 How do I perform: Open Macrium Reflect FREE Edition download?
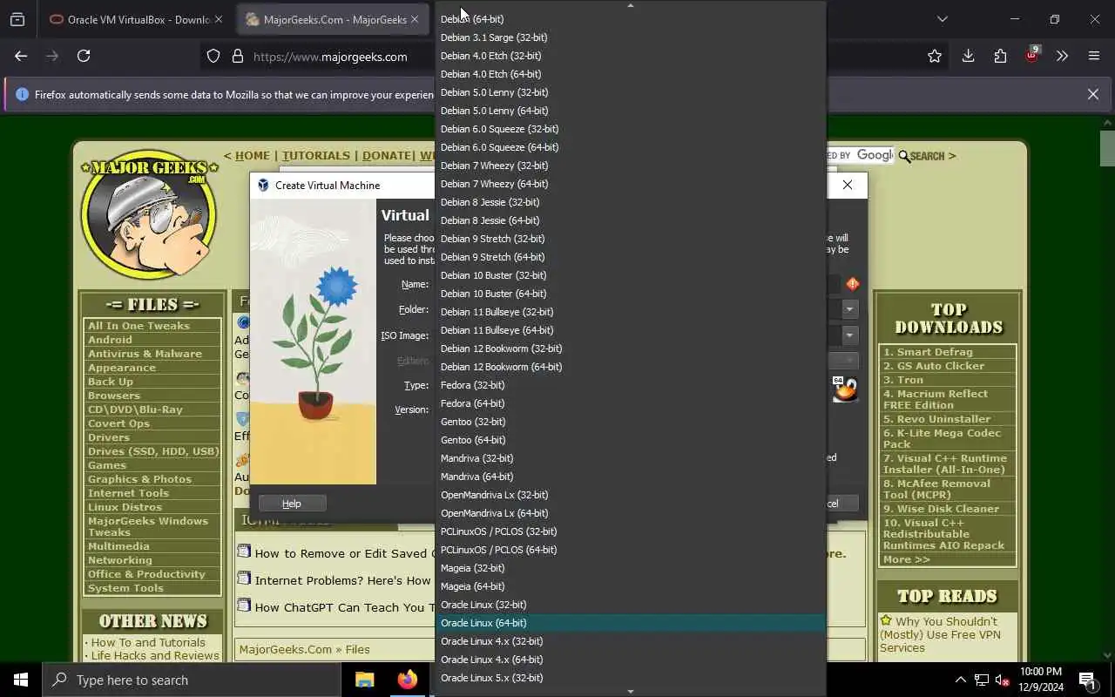pyautogui.click(x=936, y=399)
